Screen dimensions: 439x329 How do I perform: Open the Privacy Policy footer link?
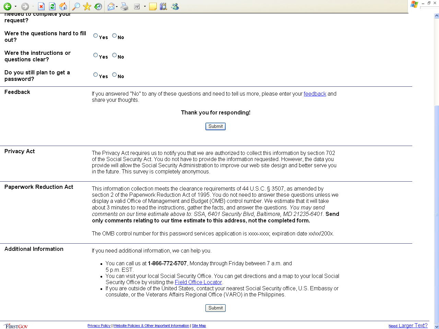[x=99, y=326]
